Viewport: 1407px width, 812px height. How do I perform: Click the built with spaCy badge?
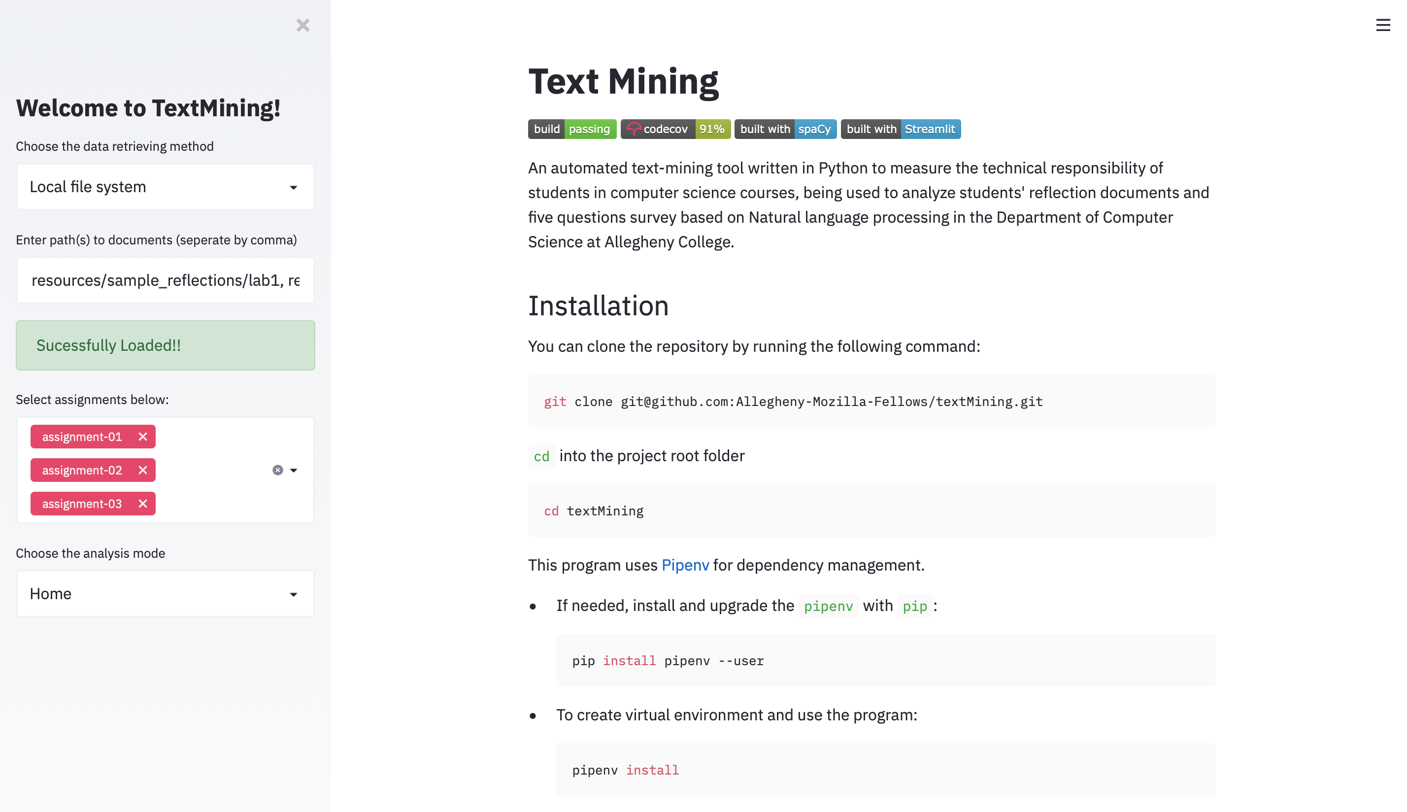785,129
